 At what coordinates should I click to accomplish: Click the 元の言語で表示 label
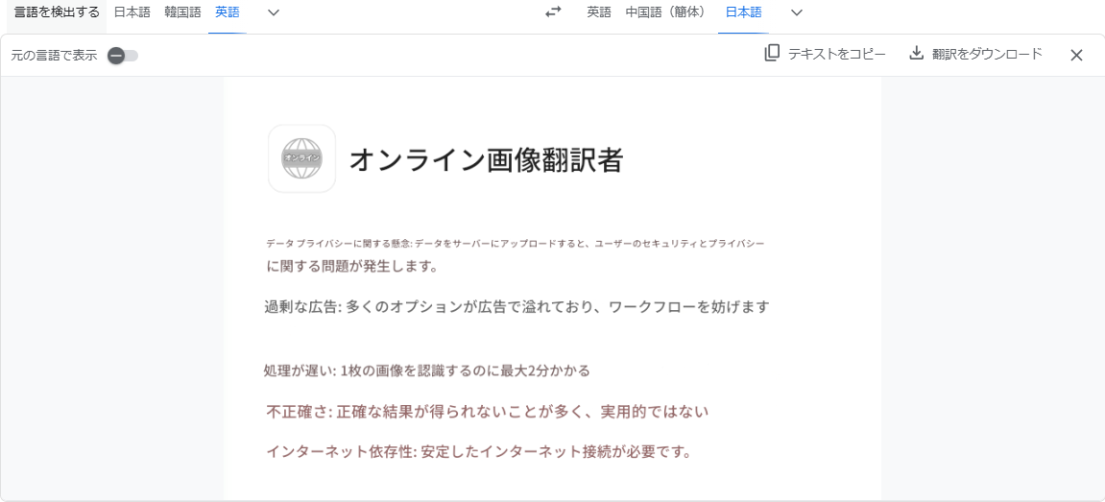click(54, 56)
